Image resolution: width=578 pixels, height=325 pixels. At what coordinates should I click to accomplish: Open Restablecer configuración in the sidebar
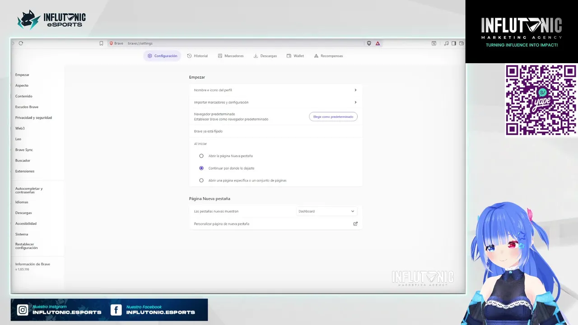[x=26, y=246]
